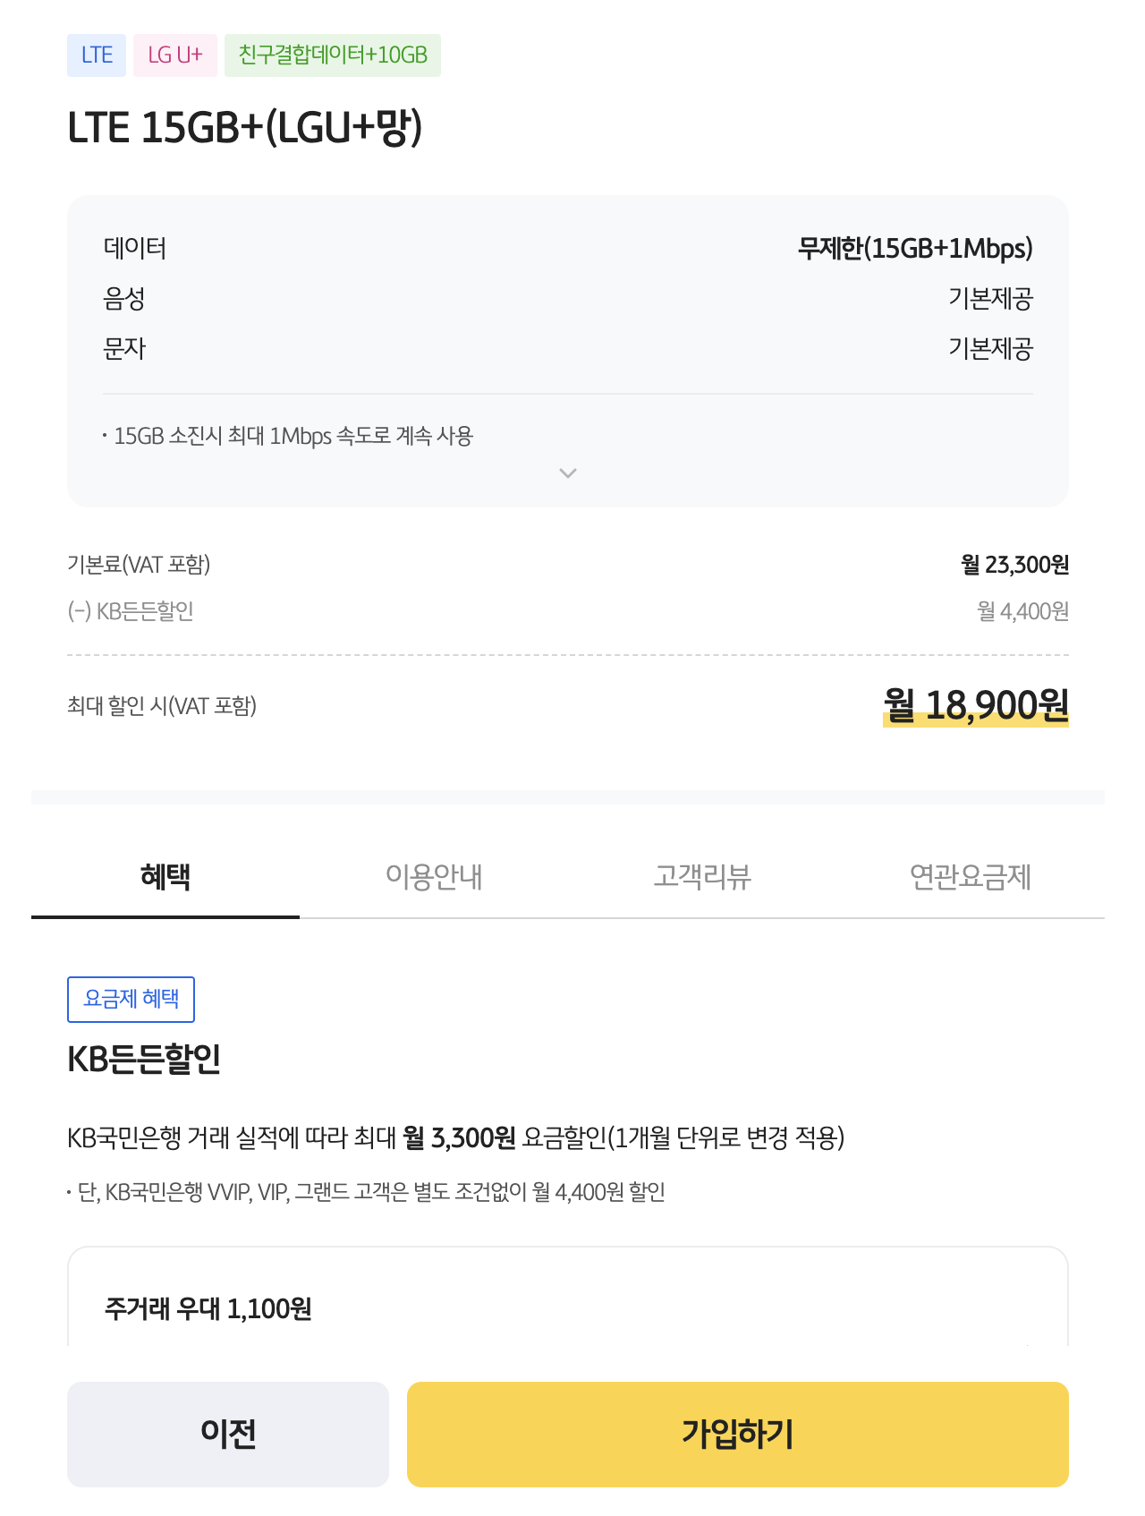Click the 무제한(15GB+1Mbps) data value

[915, 248]
